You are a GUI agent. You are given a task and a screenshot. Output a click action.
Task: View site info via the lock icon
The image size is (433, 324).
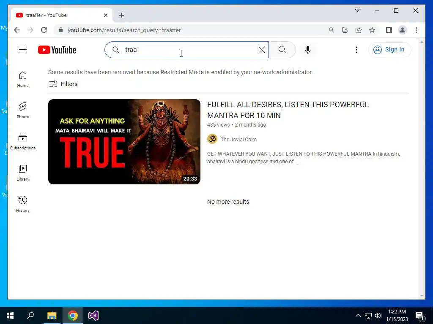coord(61,30)
